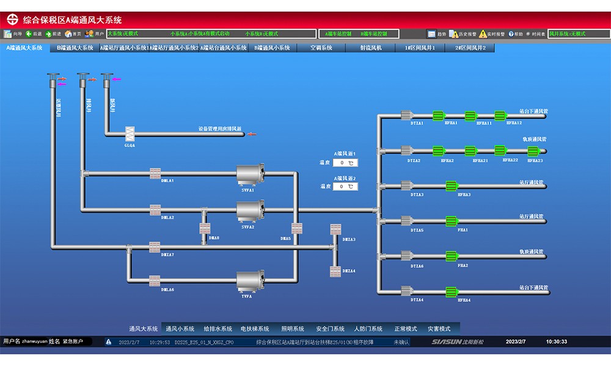Screen dimensions: 611x366
Task: Select the DMLA1 damper on pipe
Action: coord(155,174)
